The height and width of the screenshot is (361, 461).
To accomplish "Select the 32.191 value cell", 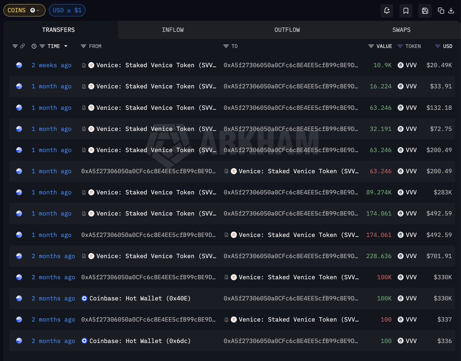I will pos(381,129).
